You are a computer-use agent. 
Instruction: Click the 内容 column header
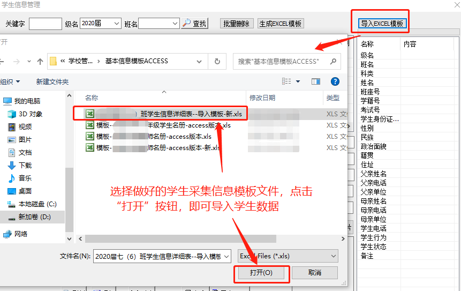pos(410,44)
